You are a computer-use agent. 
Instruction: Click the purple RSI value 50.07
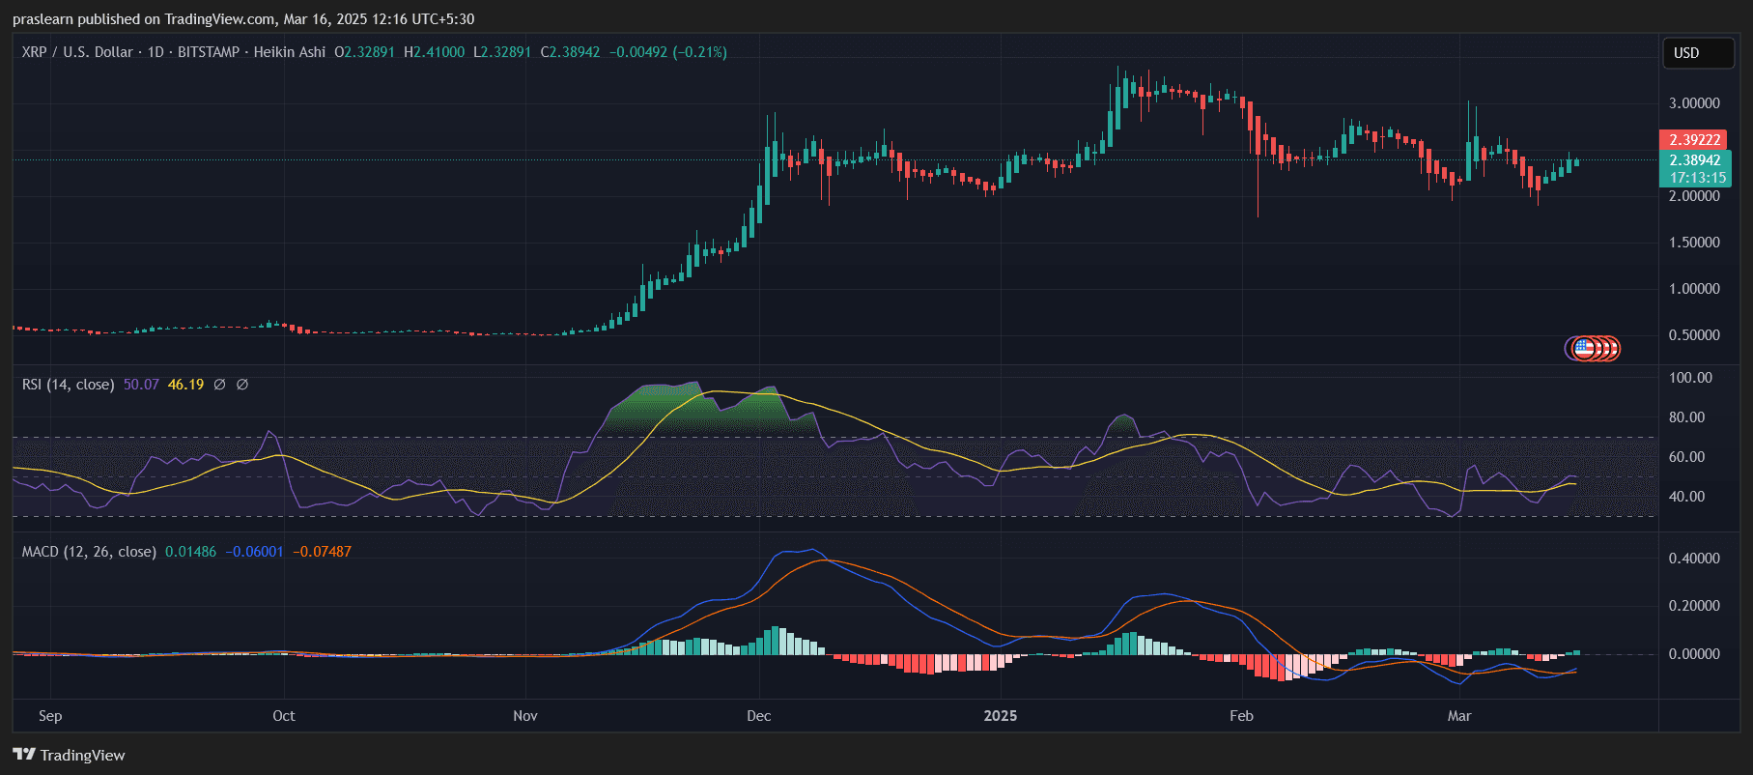point(141,385)
